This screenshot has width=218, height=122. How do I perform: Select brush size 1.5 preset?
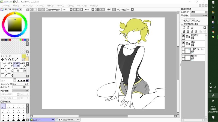point(19,106)
